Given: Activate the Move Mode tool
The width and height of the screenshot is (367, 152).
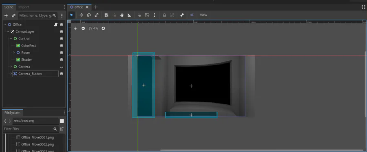Looking at the screenshot, I should 81,15.
